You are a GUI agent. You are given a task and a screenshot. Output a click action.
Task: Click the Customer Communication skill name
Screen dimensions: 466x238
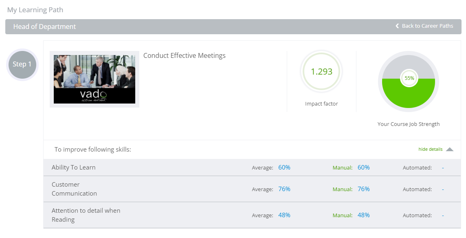[x=74, y=189]
